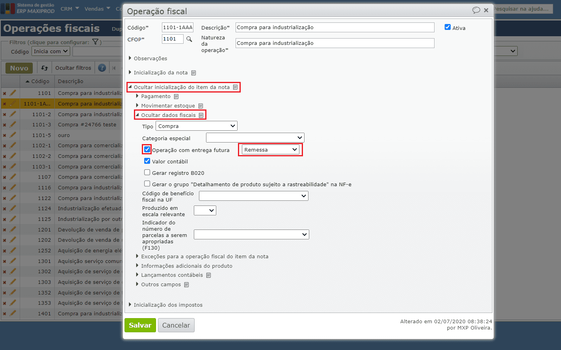Screen dimensions: 561x350
Task: Click the filter funnel icon
Action: click(95, 42)
